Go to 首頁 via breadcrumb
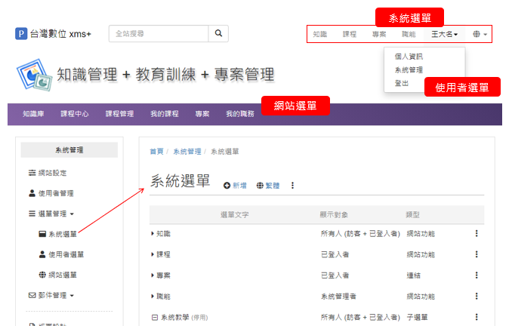Image resolution: width=512 pixels, height=326 pixels. [x=156, y=152]
